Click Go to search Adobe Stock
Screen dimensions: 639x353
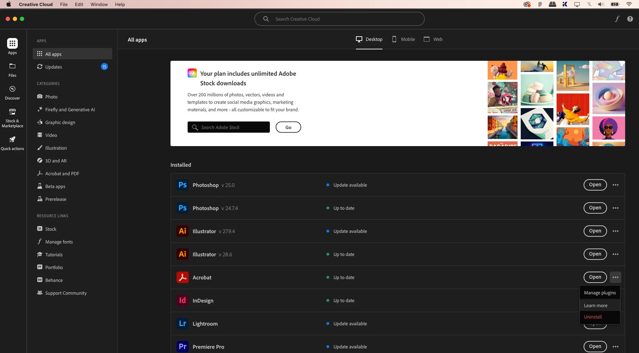288,127
